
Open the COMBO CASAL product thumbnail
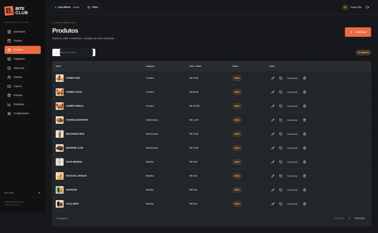tap(59, 92)
